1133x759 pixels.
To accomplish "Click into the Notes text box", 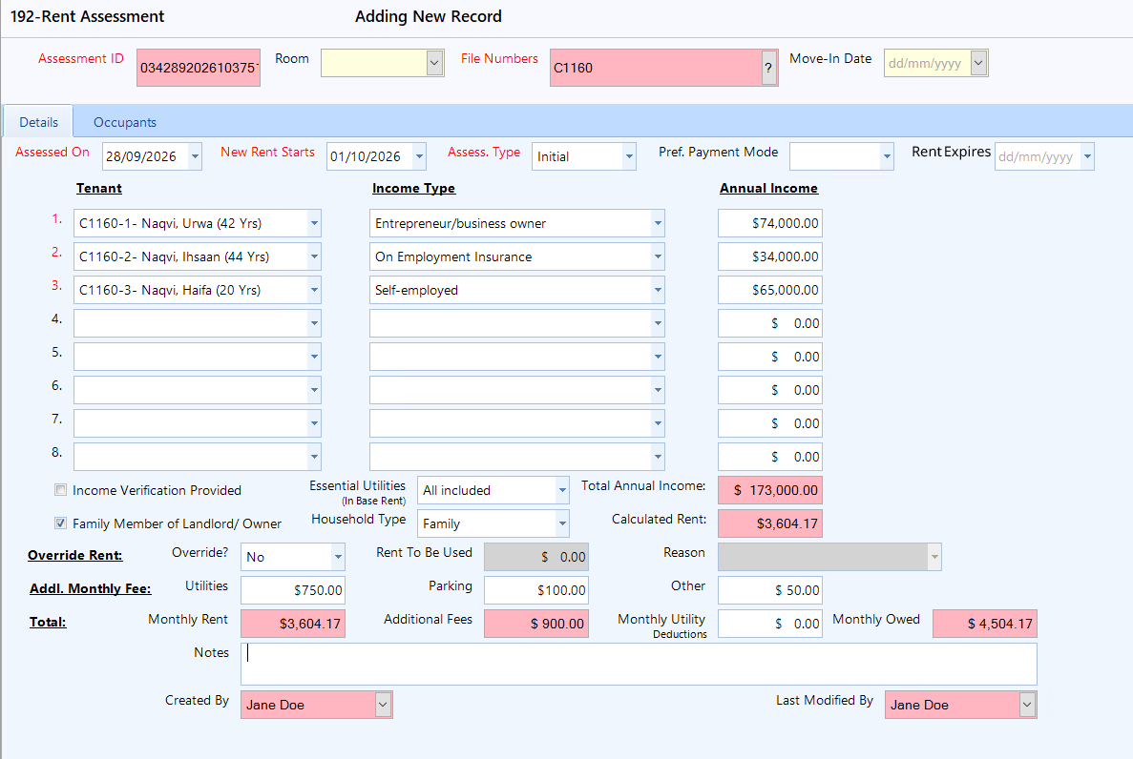I will (639, 664).
